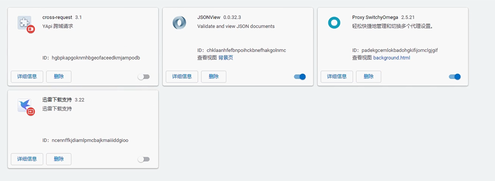495x181 pixels.
Task: Disable the JSONView extension toggle
Action: point(300,77)
